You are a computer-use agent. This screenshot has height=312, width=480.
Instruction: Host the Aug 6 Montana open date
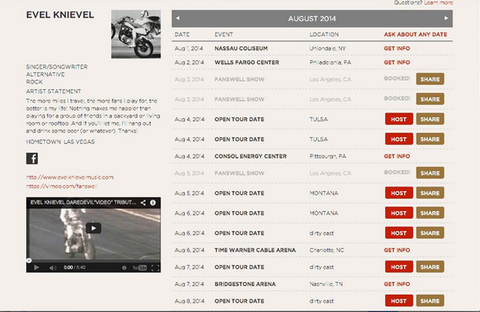pyautogui.click(x=399, y=213)
